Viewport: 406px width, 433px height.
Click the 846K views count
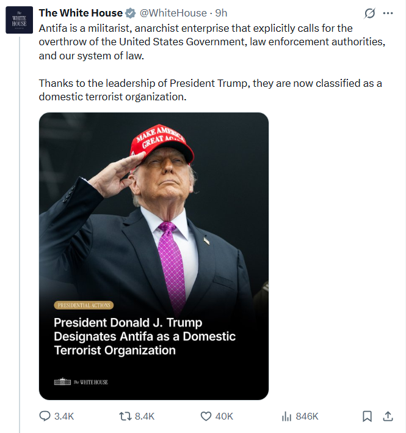tap(307, 416)
